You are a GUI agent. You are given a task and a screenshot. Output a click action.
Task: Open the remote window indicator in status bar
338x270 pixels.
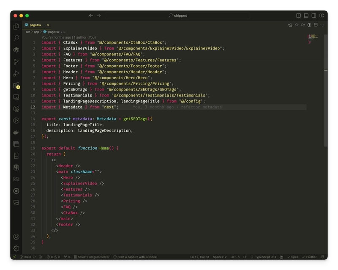(14, 257)
